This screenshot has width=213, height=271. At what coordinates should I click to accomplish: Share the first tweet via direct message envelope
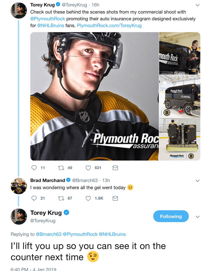[115, 168]
